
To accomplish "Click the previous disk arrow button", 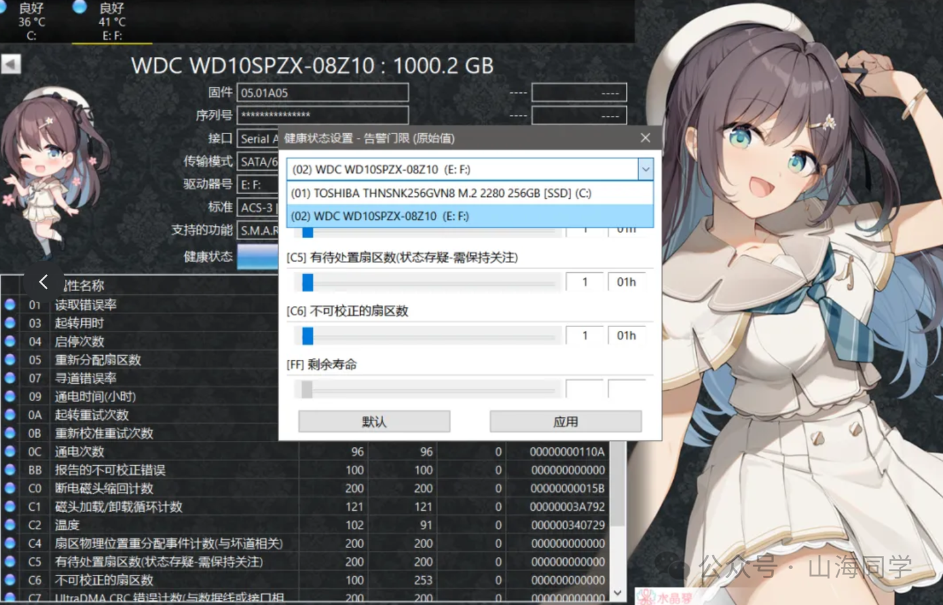I will click(x=11, y=64).
